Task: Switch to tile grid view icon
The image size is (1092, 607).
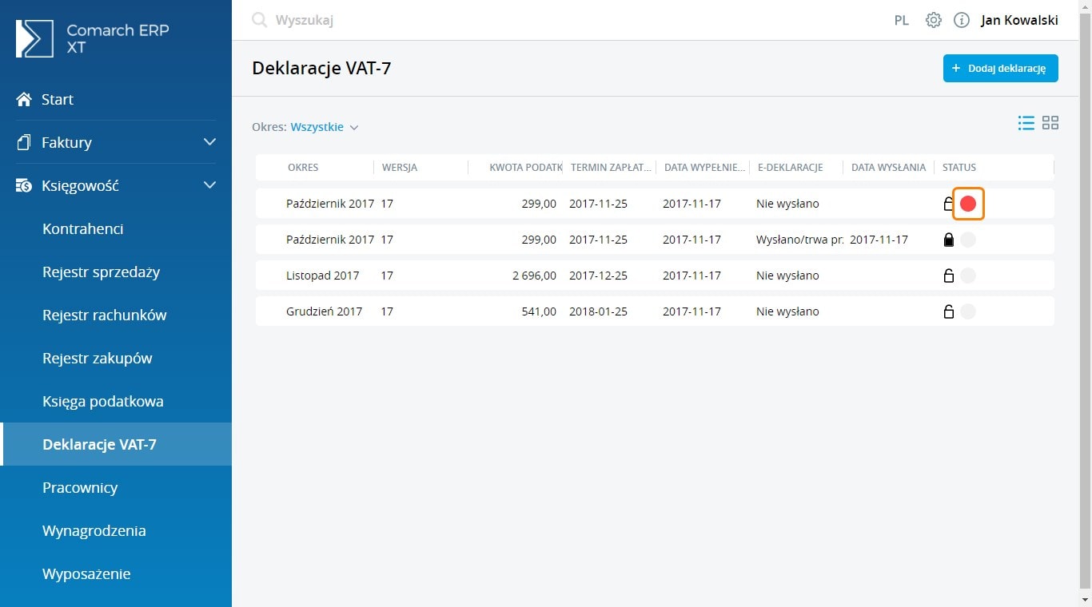Action: point(1050,123)
